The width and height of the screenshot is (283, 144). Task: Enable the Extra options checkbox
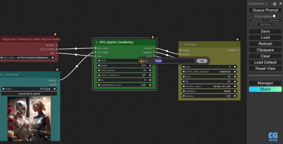(x=274, y=16)
